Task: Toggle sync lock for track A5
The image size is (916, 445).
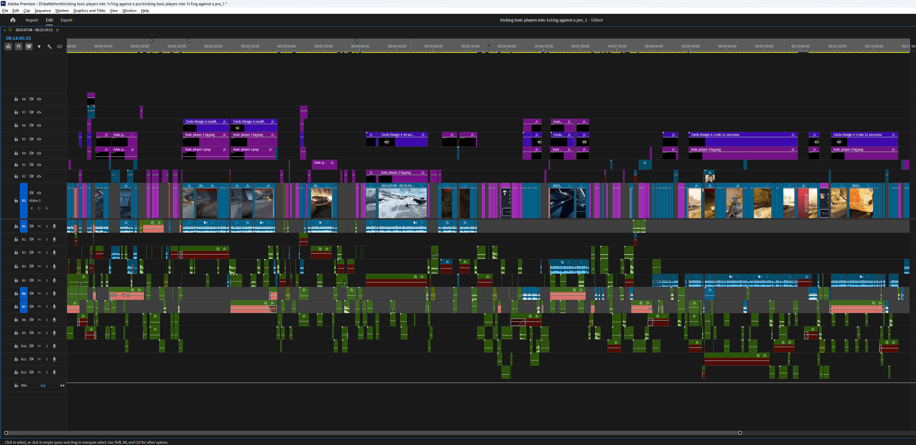Action: click(x=31, y=281)
